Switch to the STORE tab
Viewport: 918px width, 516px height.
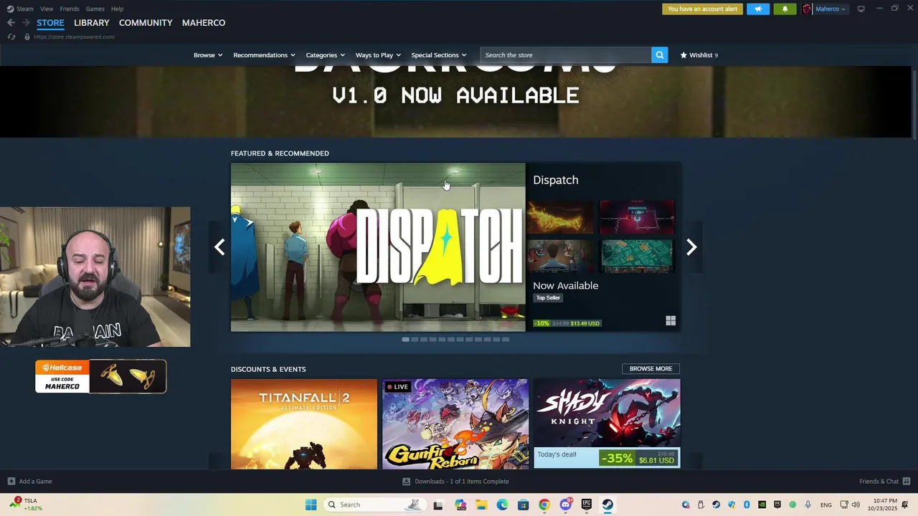50,23
